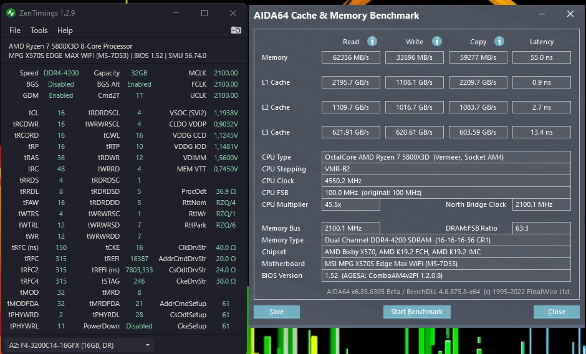Click the Memory Bus 2100.1 MHz field
Viewport: 586px width, 354px height.
(351, 228)
